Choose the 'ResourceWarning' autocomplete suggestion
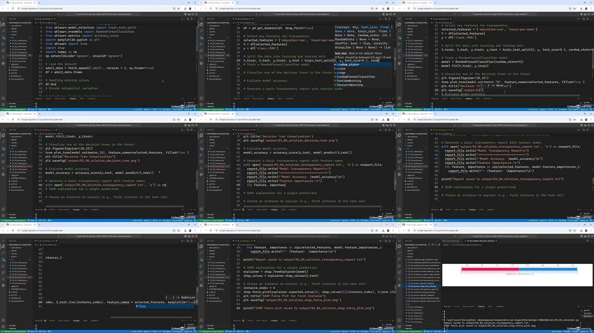Image resolution: width=594 pixels, height=333 pixels. point(362,85)
